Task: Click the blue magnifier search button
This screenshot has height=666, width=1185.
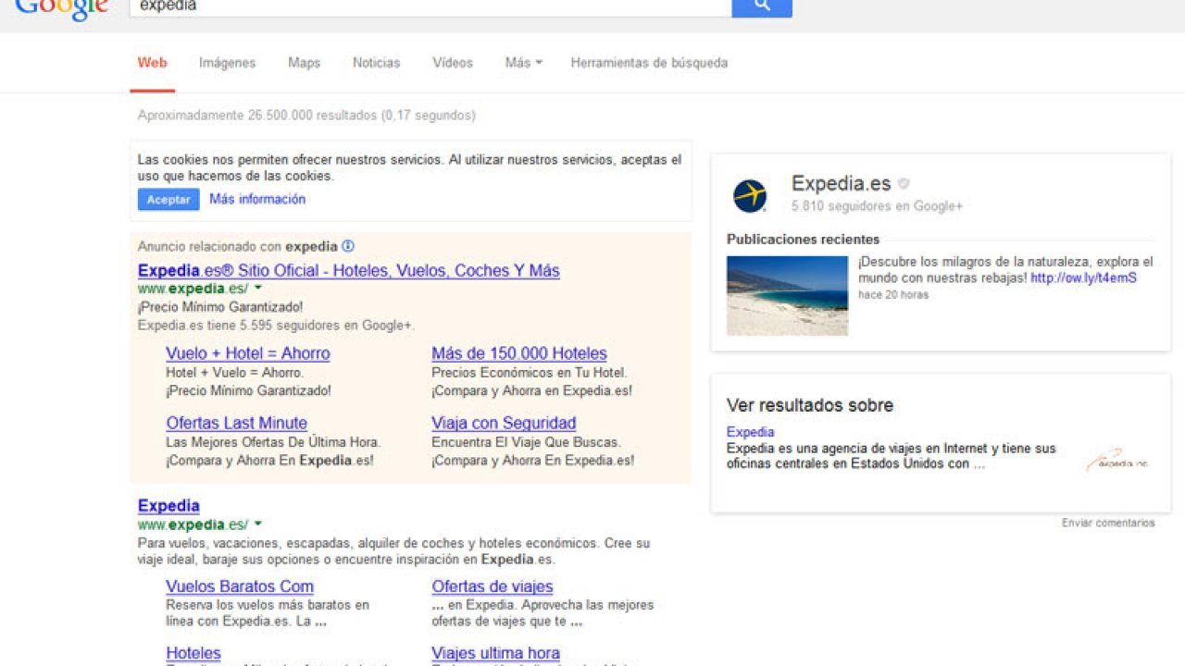Action: tap(762, 6)
